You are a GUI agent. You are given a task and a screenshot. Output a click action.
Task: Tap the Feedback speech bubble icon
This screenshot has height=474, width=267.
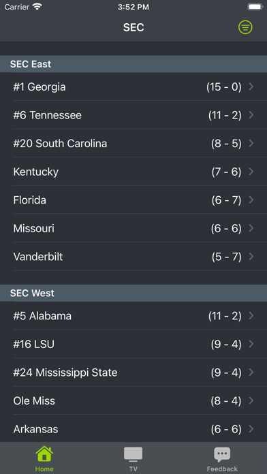pyautogui.click(x=222, y=454)
